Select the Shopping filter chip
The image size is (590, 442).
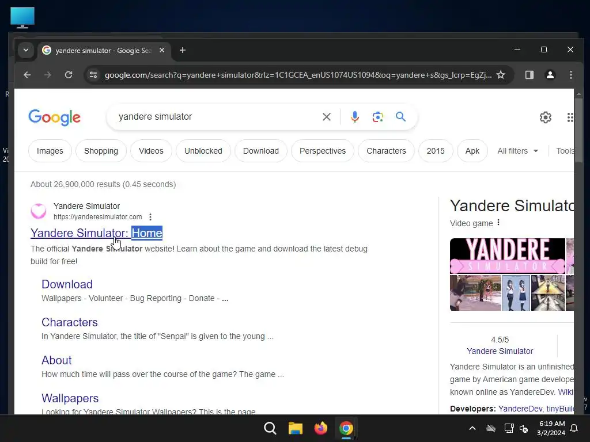click(x=101, y=151)
